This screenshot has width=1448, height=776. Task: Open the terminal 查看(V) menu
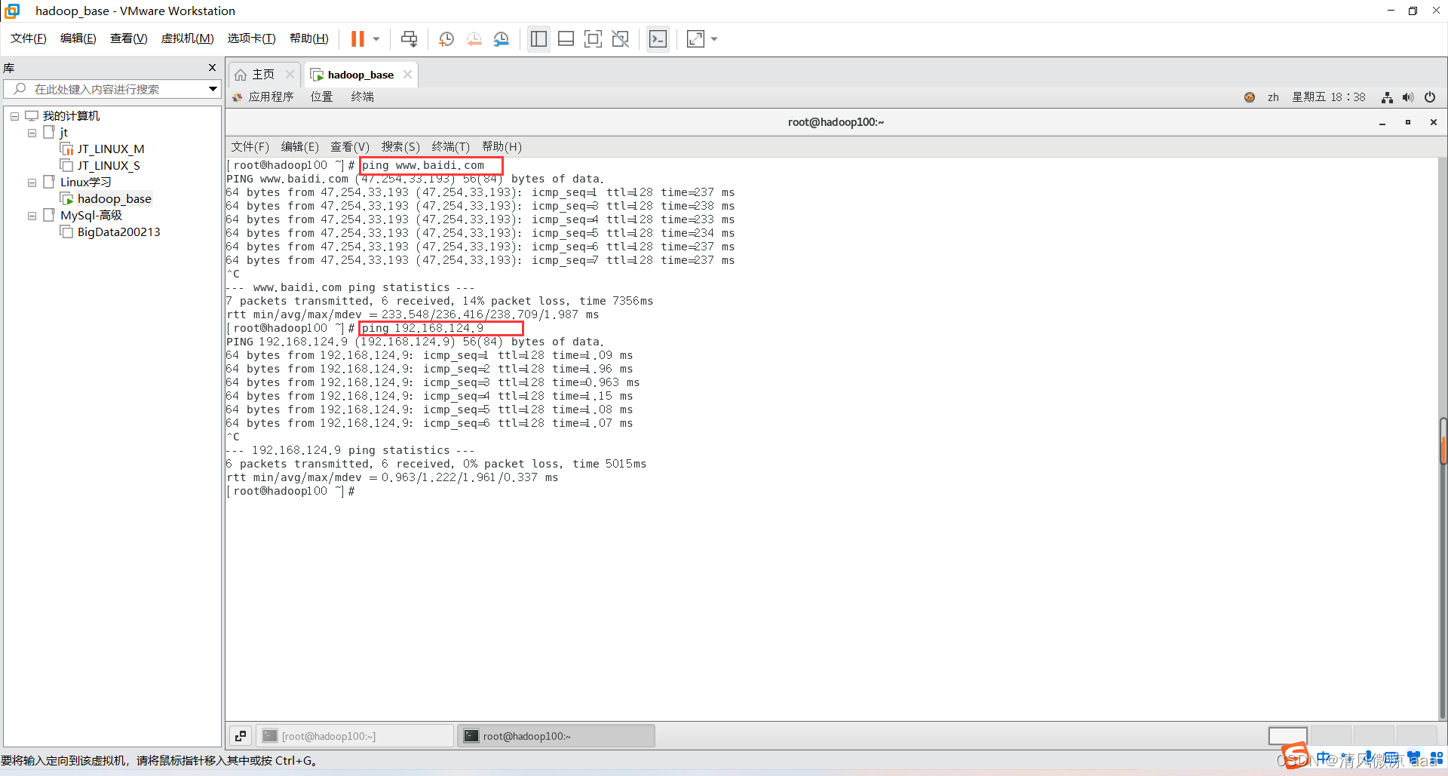pos(350,147)
